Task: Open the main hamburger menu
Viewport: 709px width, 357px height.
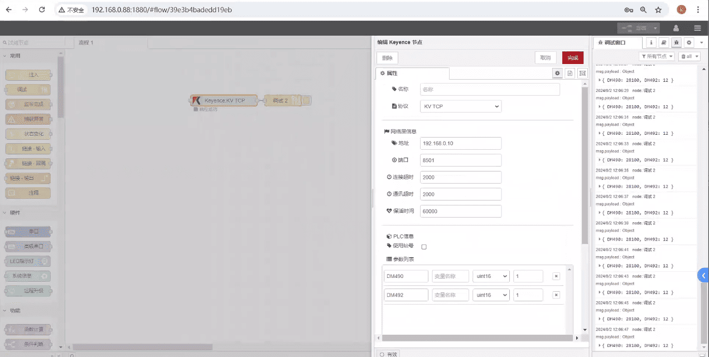Action: click(x=697, y=28)
